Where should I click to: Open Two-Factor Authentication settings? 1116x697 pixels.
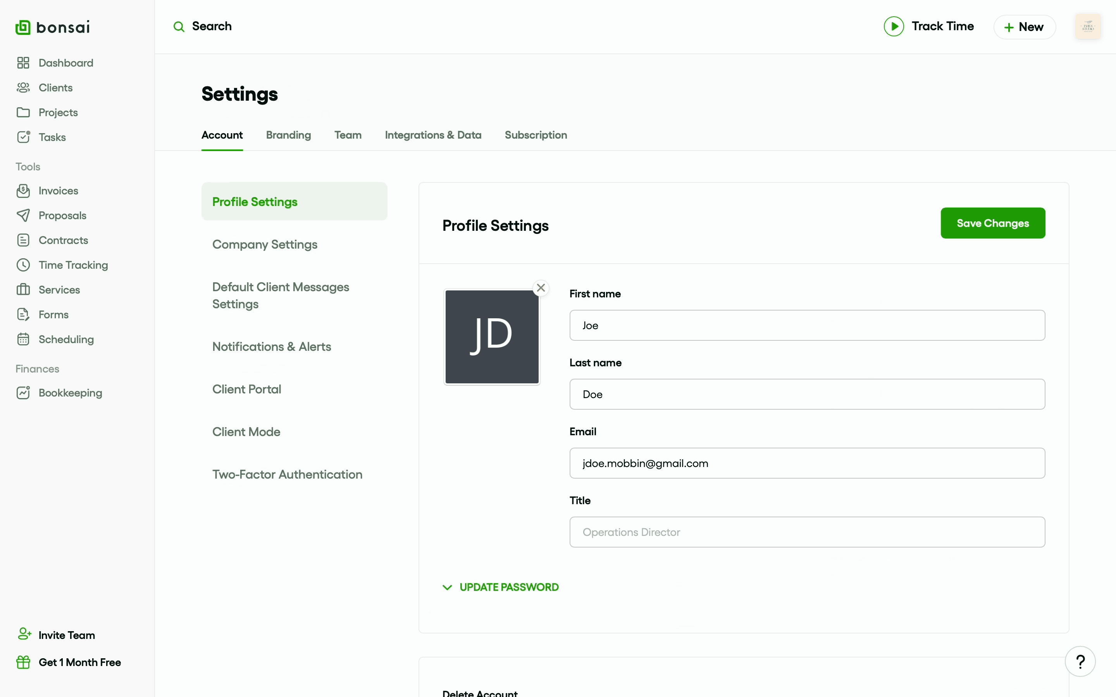pos(287,474)
